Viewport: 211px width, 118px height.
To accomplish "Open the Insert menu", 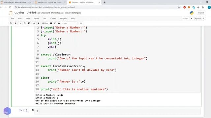I will click(x=36, y=18).
